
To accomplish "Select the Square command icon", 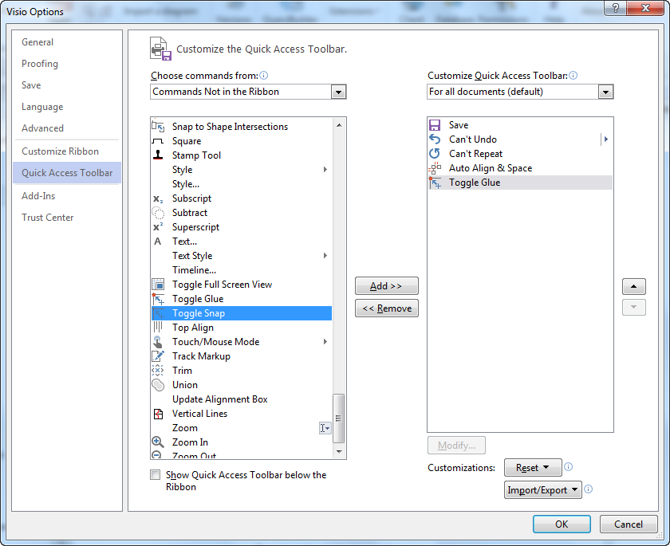I will tap(158, 141).
